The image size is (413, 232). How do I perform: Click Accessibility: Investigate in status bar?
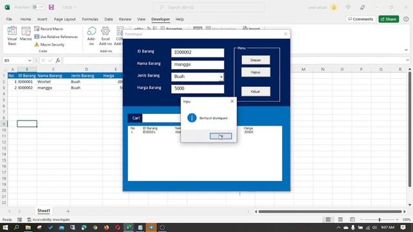[x=48, y=220]
